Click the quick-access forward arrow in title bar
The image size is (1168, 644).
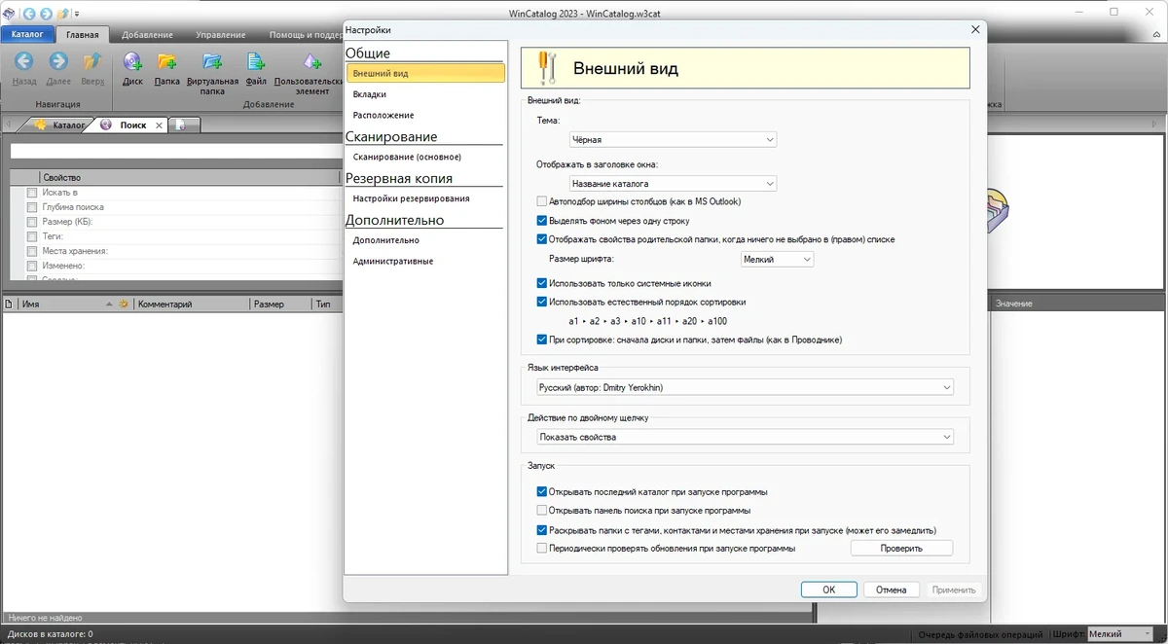(46, 14)
